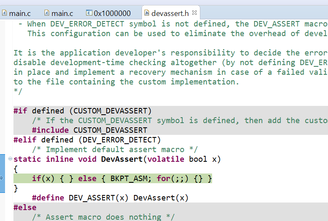
Task: Click the C file icon of the main.c tab next to 0x1000000
Action: coord(47,13)
